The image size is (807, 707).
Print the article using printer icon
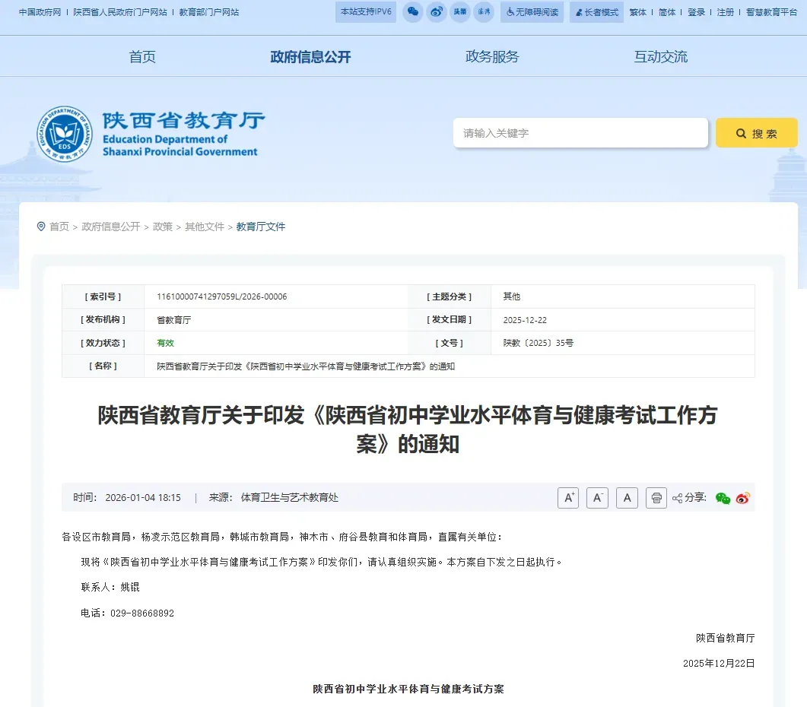point(656,498)
